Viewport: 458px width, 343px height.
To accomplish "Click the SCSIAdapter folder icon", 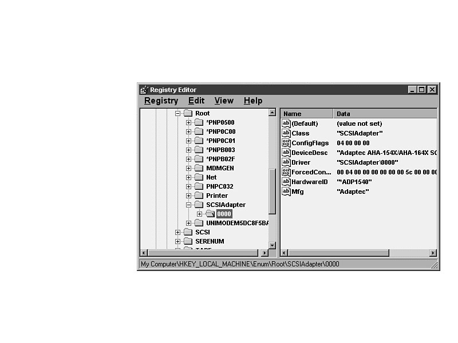I will tap(199, 205).
